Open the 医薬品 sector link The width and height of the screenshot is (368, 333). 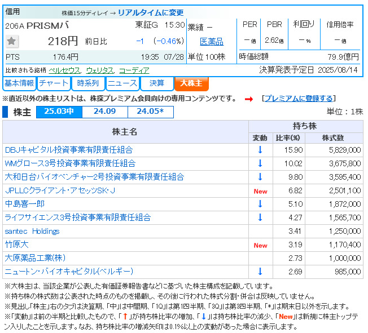[212, 42]
